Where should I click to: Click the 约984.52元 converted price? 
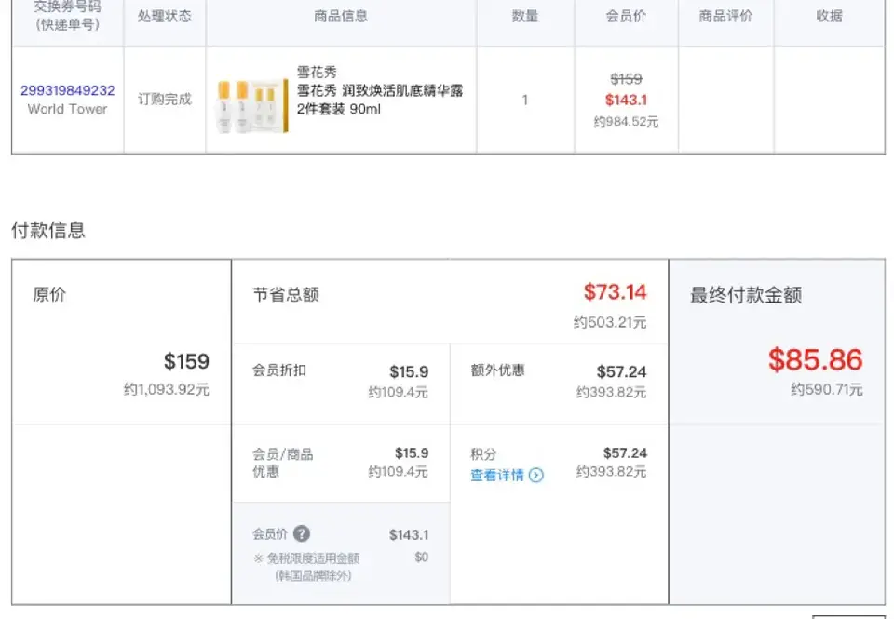click(x=626, y=121)
